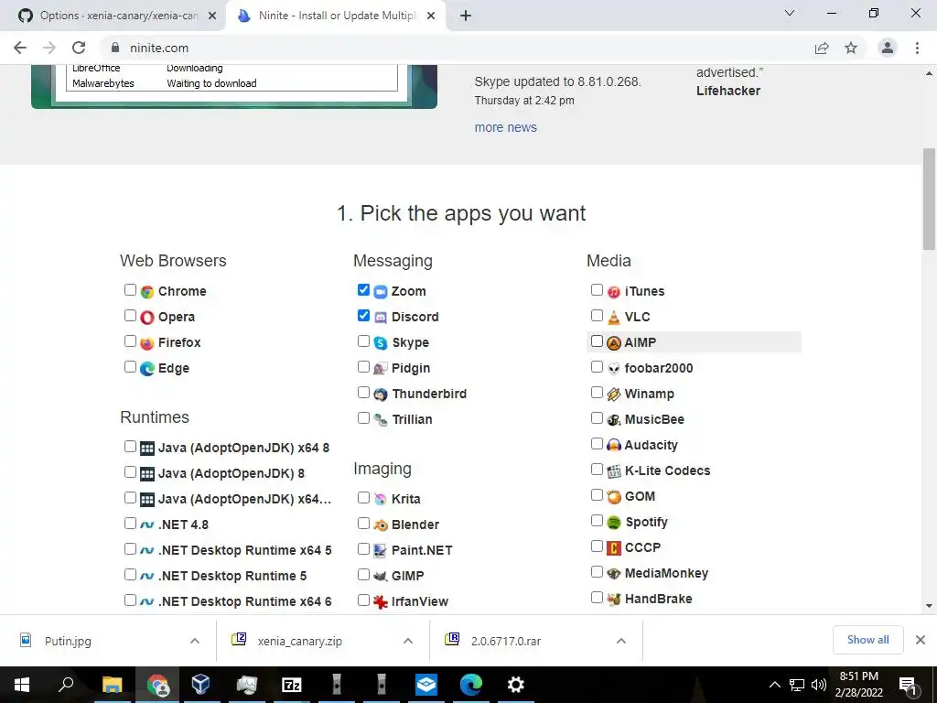This screenshot has width=937, height=703.
Task: Click Show all downloads button
Action: 867,640
